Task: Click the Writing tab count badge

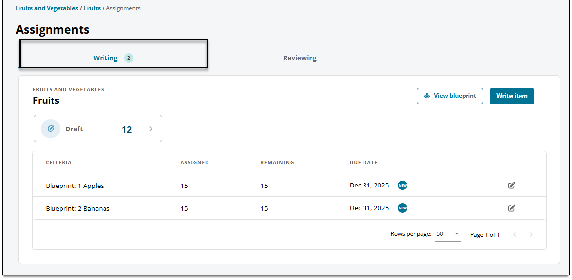Action: [x=128, y=58]
